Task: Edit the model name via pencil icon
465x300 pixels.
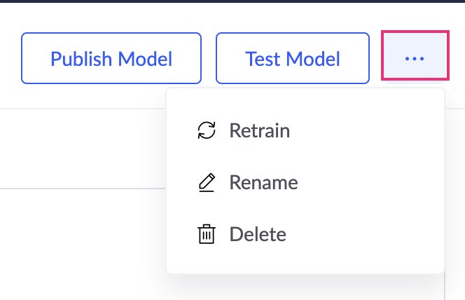Action: pos(207,183)
